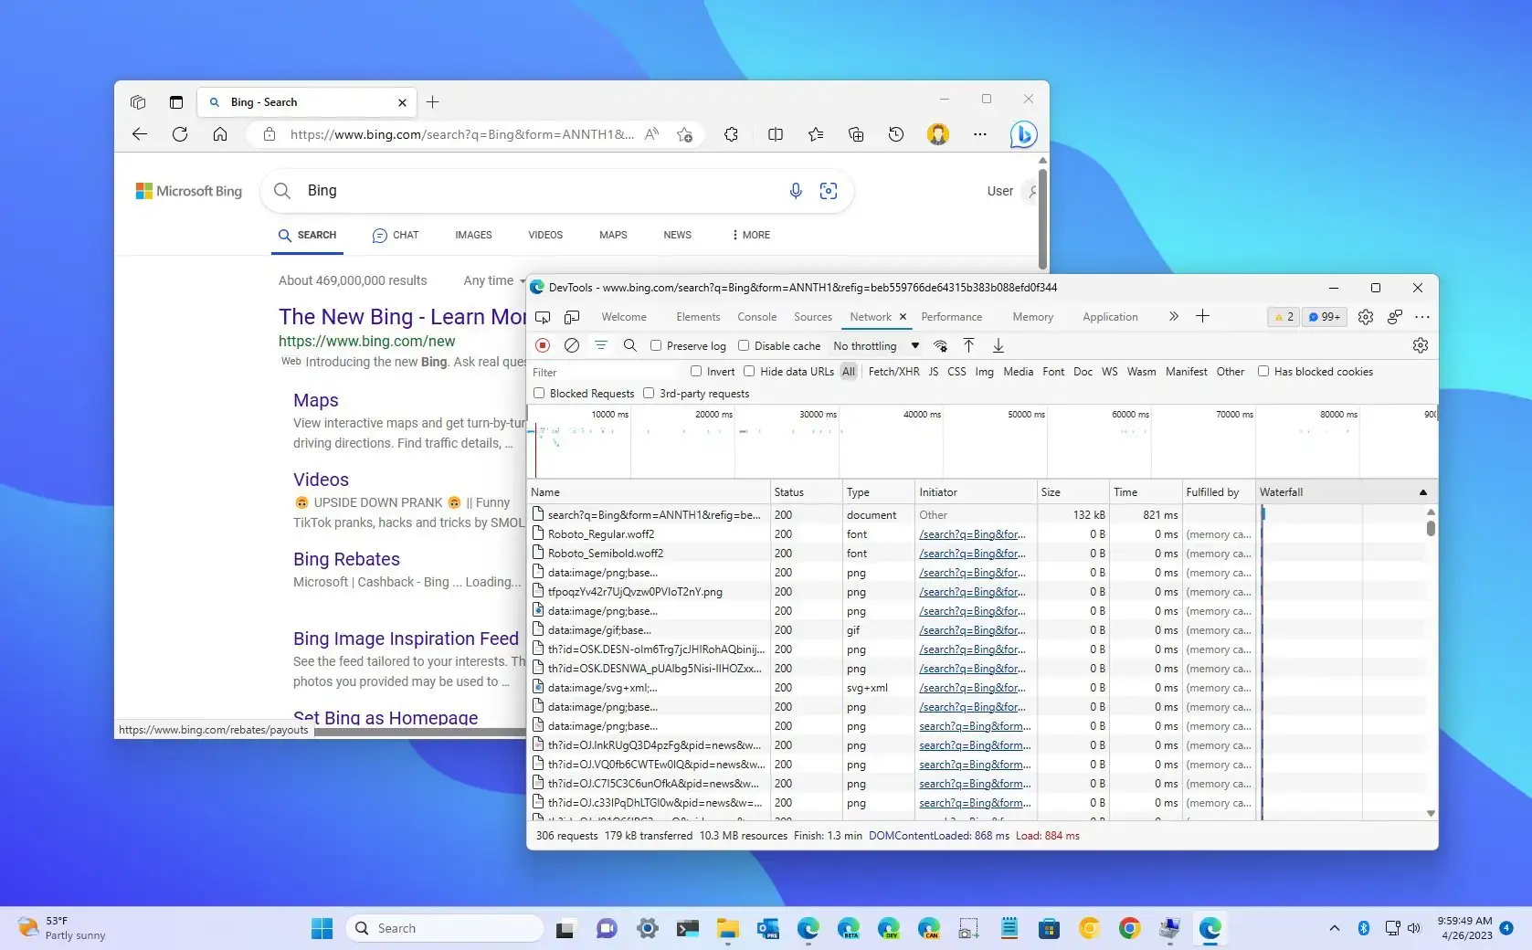Check the Disable cache option
The height and width of the screenshot is (950, 1532).
coord(744,345)
